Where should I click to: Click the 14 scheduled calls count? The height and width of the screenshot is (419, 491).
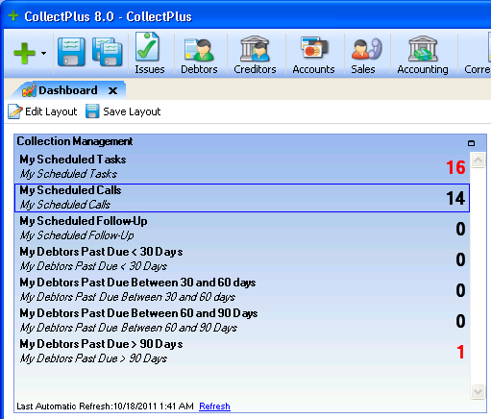[x=455, y=198]
